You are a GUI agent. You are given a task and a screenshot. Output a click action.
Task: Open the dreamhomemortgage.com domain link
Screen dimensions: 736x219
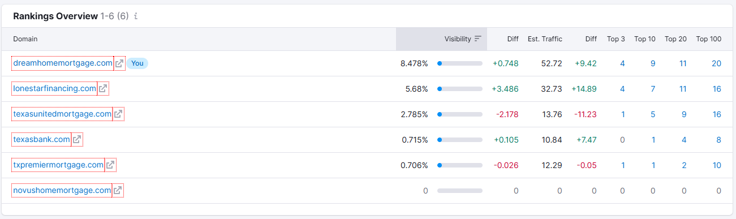[63, 63]
